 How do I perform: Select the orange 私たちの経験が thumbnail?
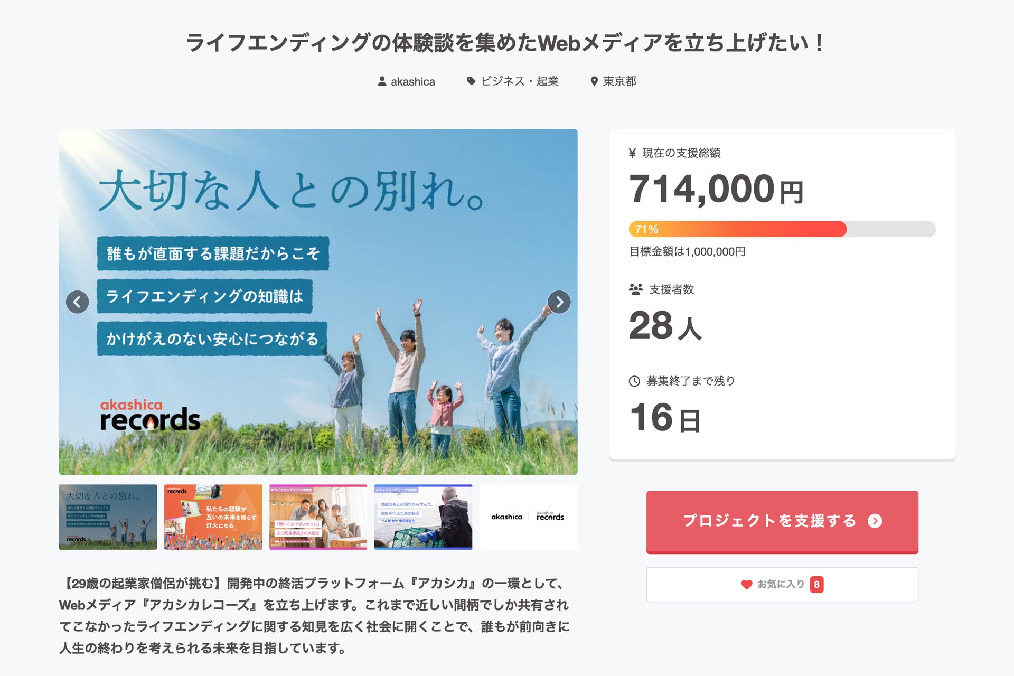tap(213, 517)
